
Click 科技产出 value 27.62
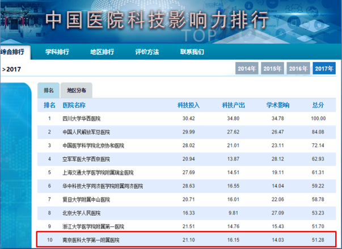[233, 132]
